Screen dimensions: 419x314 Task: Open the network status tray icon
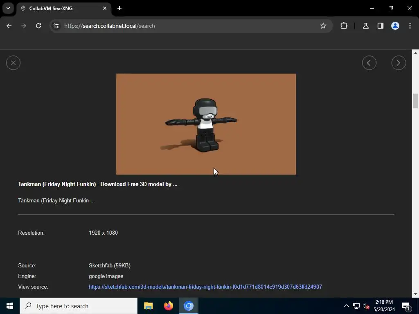356,306
